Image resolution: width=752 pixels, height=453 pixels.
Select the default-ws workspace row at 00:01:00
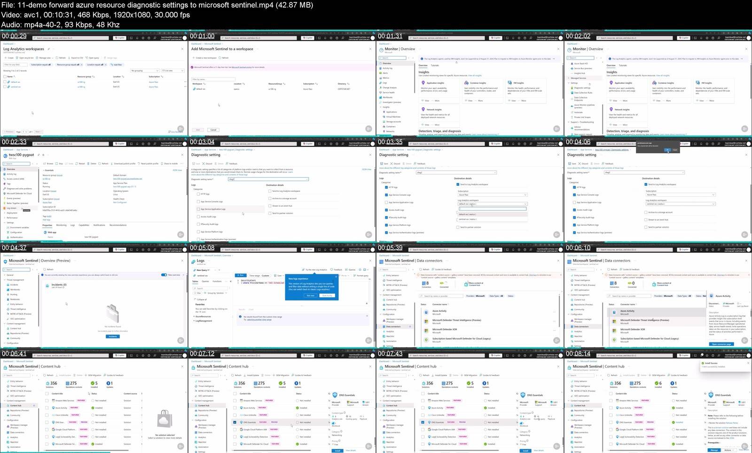click(280, 89)
